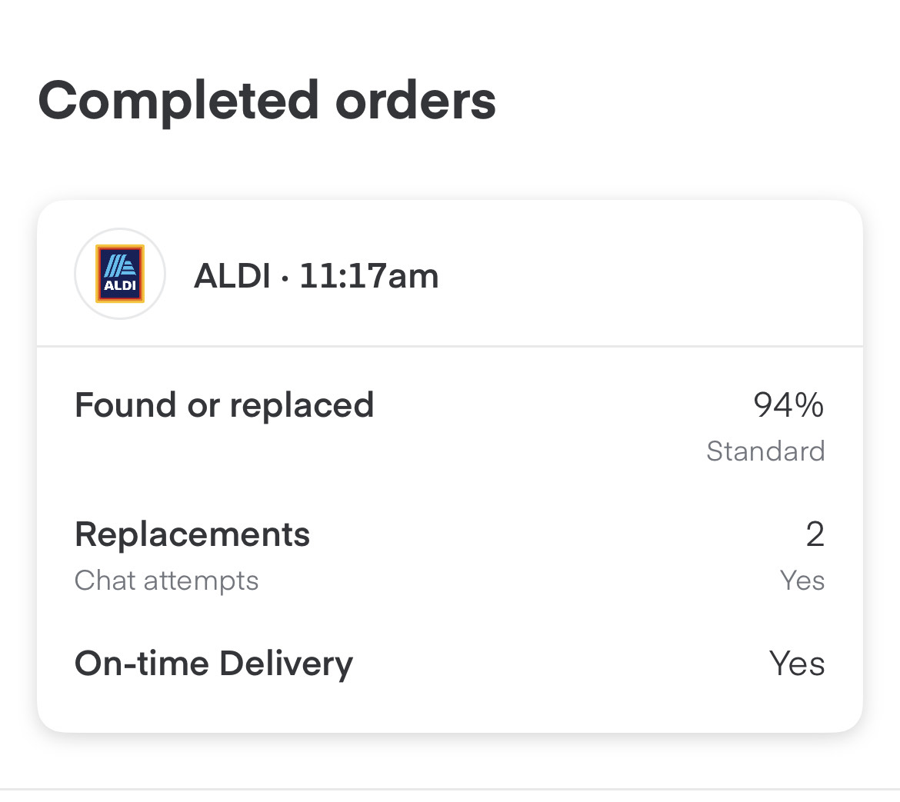Tap the word 'orders' in the title

pos(415,102)
